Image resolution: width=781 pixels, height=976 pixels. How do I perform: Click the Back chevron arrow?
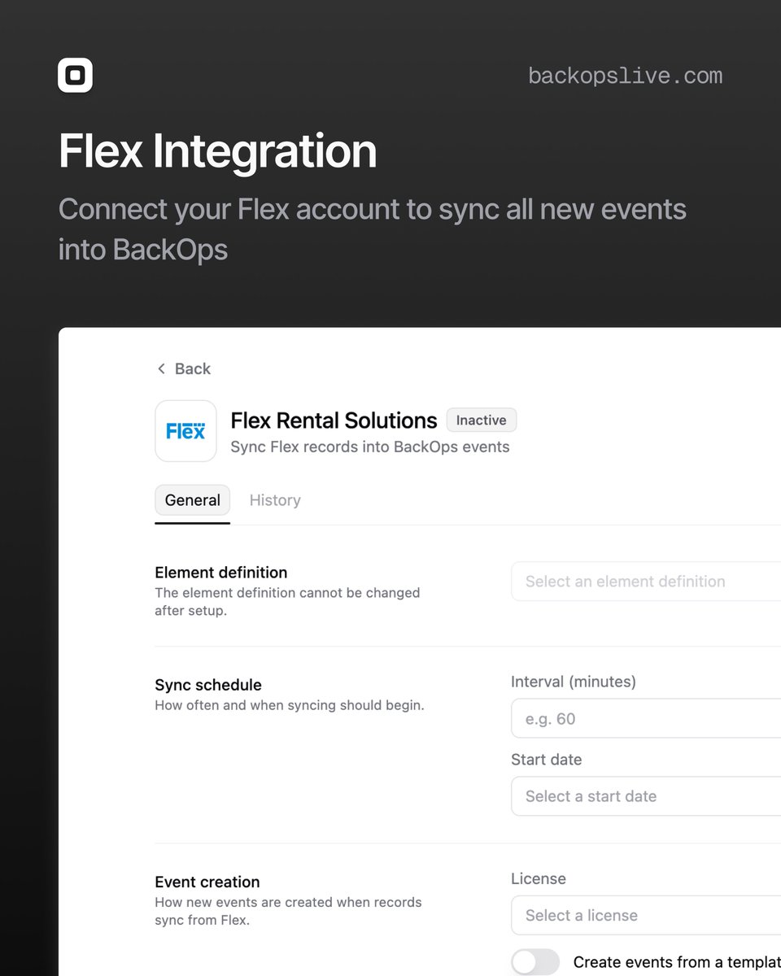click(161, 368)
